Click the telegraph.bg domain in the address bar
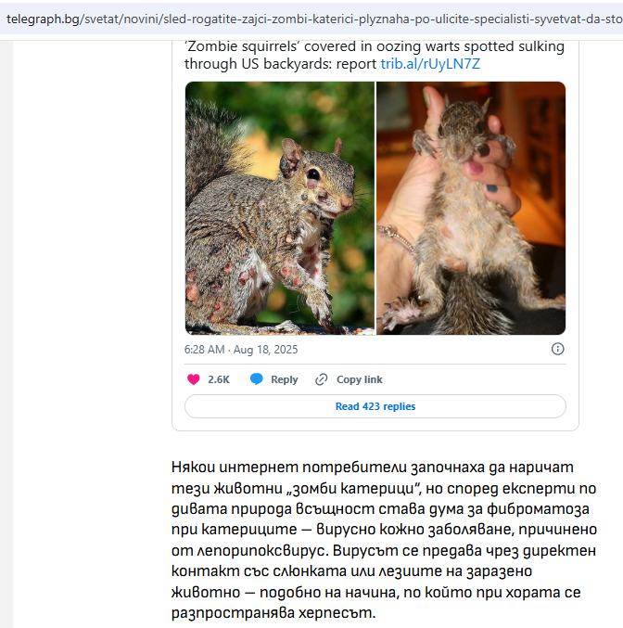 (x=43, y=19)
